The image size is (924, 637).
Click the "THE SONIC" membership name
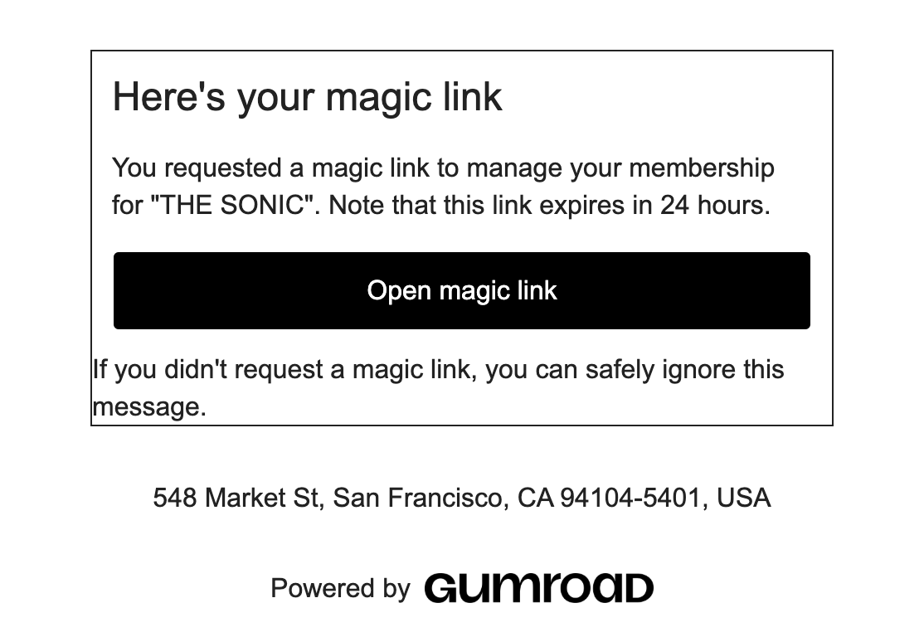tap(231, 205)
